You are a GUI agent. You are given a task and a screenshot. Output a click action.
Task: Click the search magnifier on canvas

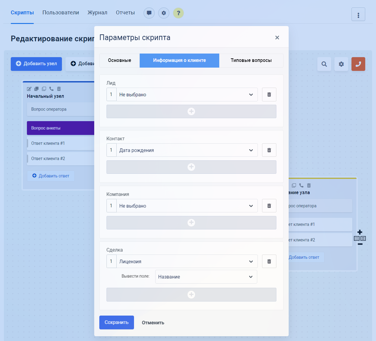coord(324,64)
